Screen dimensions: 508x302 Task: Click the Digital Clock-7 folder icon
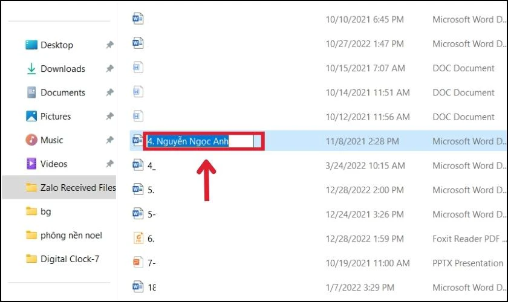[31, 259]
